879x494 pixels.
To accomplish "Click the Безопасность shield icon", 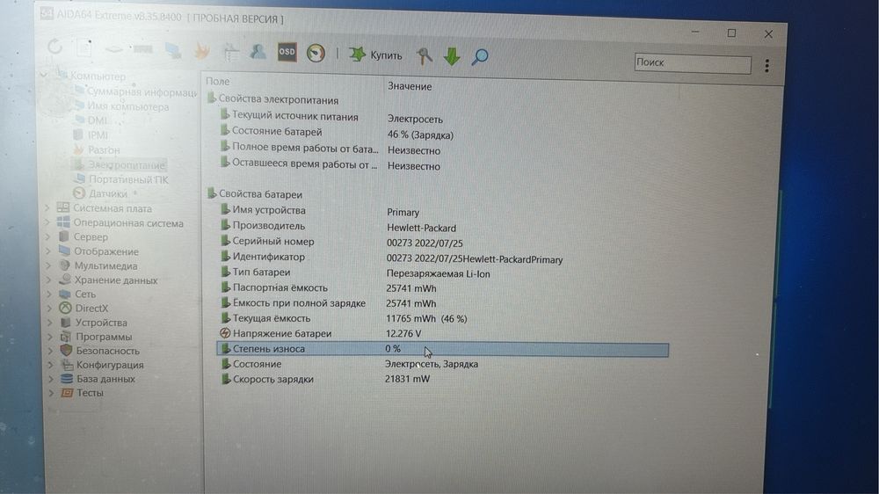I will [x=66, y=350].
